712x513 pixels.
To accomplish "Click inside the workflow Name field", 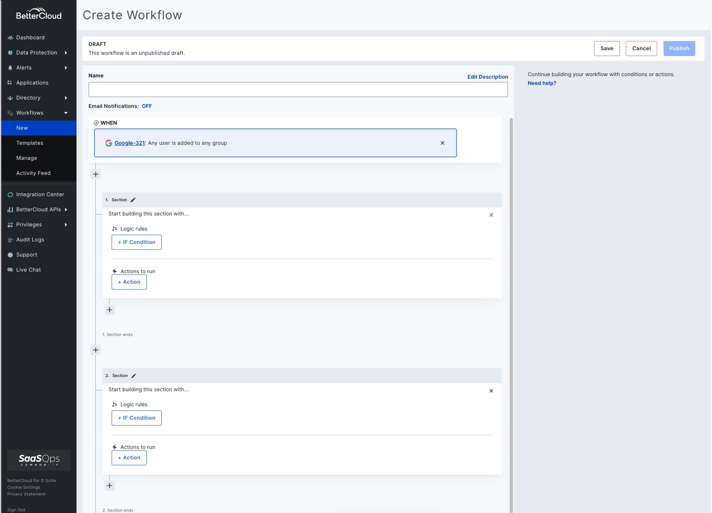I will pyautogui.click(x=298, y=89).
